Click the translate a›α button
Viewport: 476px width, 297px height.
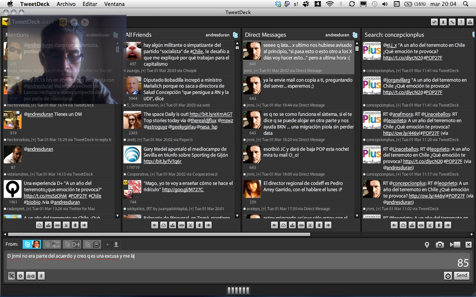(x=31, y=276)
